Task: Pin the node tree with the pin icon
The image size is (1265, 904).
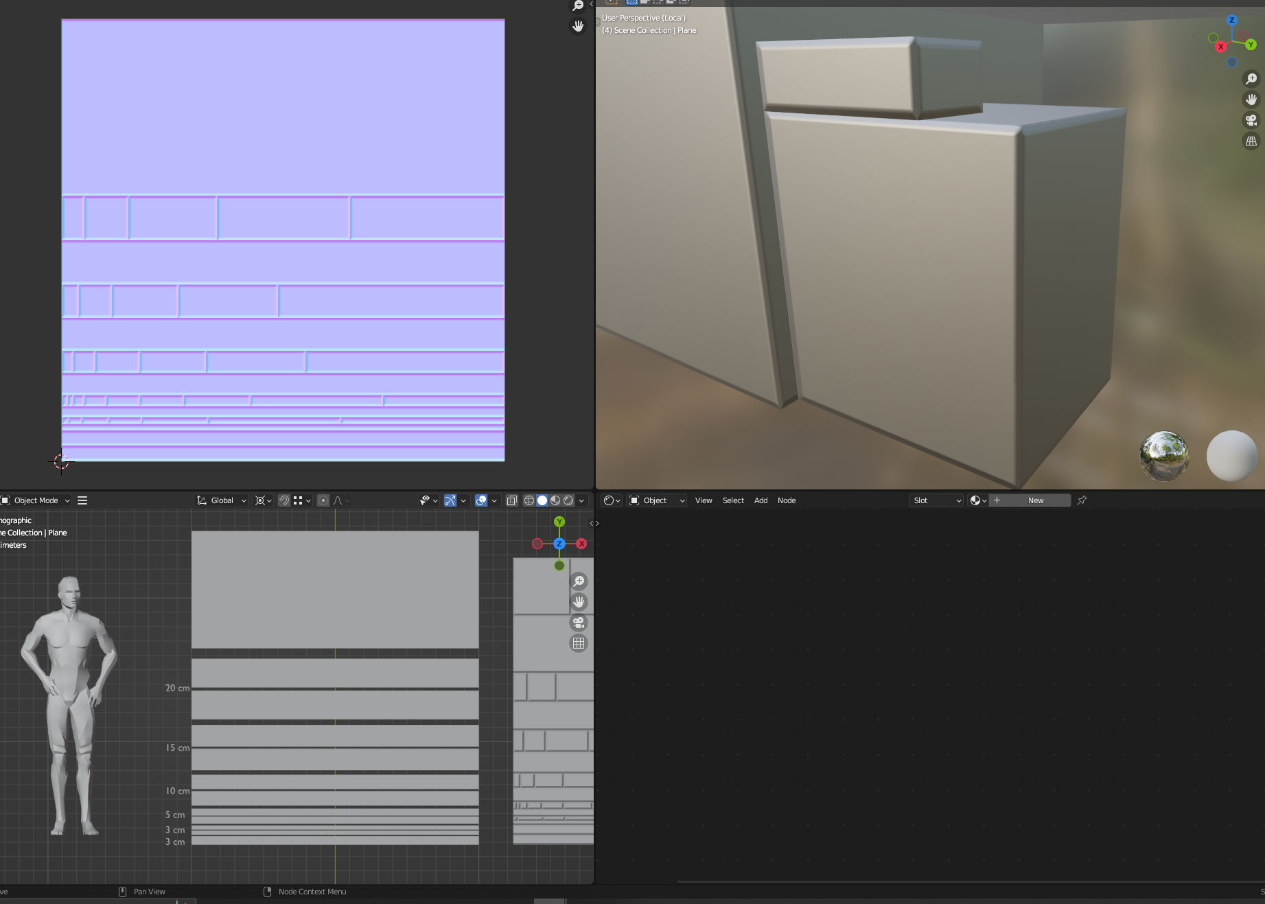Action: click(1082, 500)
